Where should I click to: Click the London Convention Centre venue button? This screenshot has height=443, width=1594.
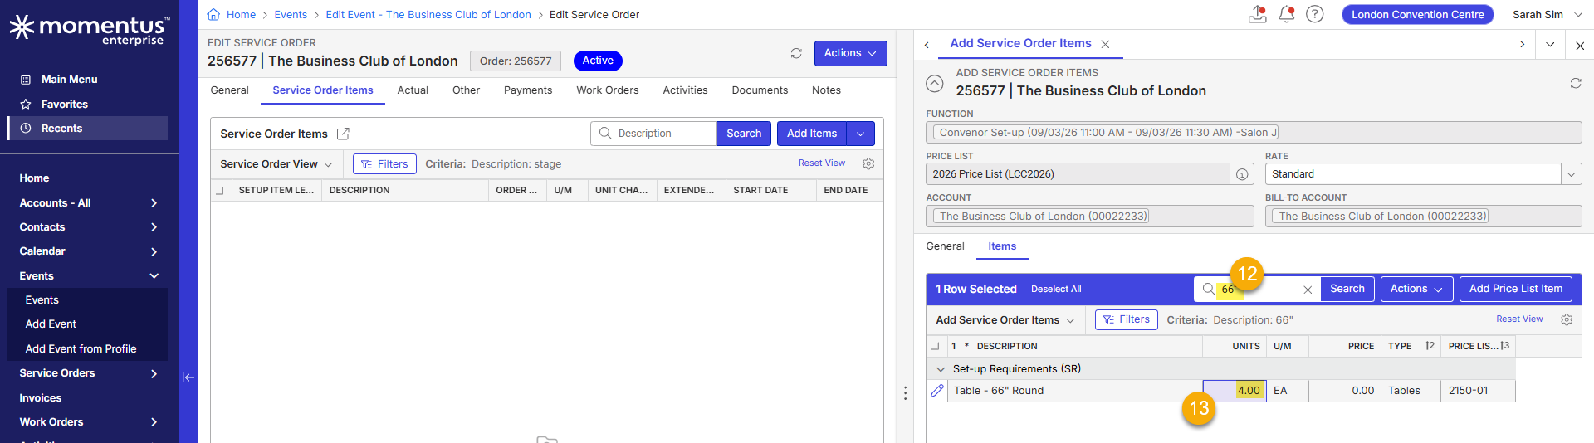coord(1418,14)
